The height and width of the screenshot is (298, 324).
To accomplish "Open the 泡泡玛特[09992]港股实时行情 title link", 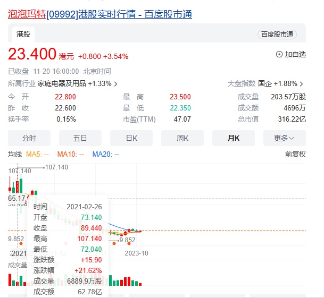I will [x=100, y=14].
